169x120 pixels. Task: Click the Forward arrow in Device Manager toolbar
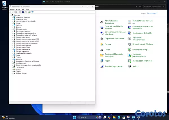click(13, 12)
